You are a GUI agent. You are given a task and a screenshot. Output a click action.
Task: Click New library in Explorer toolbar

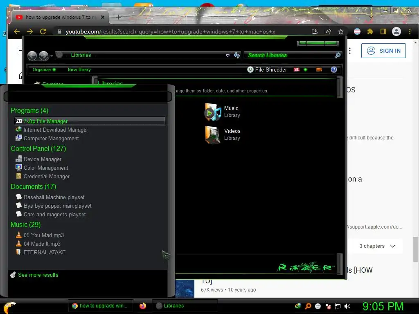pyautogui.click(x=79, y=70)
